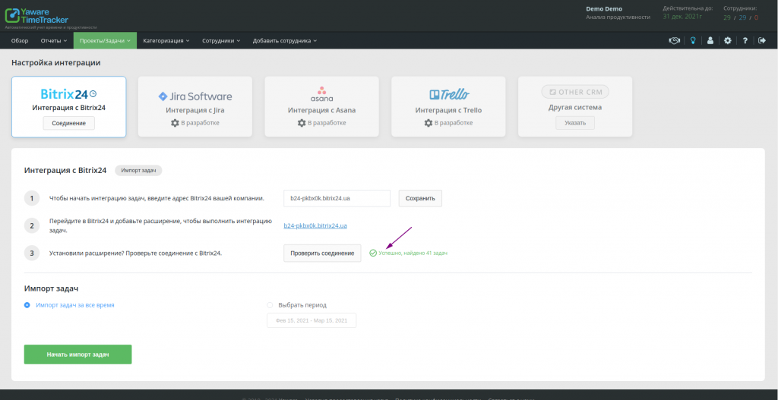Open the user profile icon
The width and height of the screenshot is (778, 400).
click(710, 41)
